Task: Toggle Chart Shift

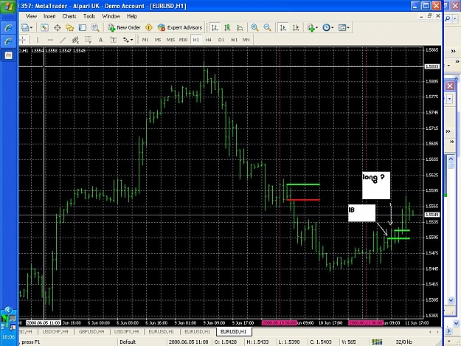Action: [x=296, y=27]
